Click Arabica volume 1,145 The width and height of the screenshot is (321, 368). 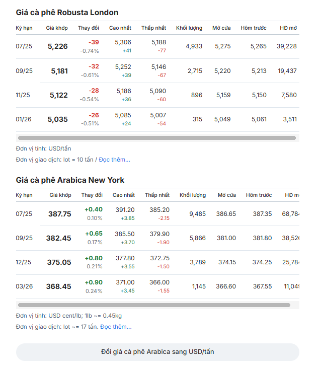[199, 286]
